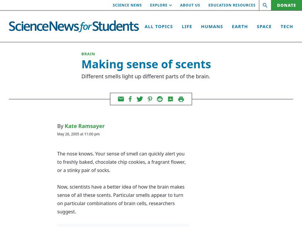The height and width of the screenshot is (227, 302).
Task: Go to About Us page
Action: [x=190, y=5]
